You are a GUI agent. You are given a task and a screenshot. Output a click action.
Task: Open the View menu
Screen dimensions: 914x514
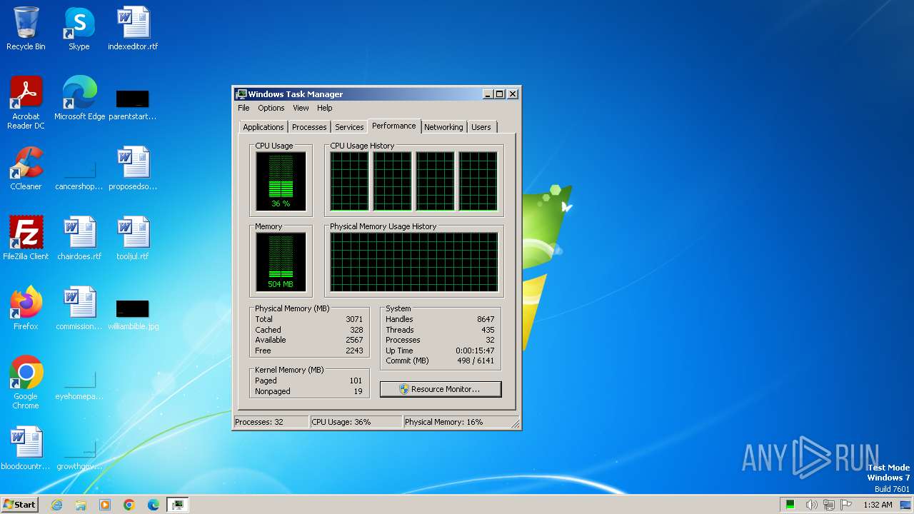(x=301, y=108)
